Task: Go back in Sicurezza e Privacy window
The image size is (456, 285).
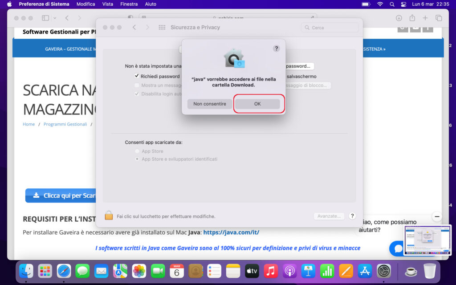Action: (134, 27)
